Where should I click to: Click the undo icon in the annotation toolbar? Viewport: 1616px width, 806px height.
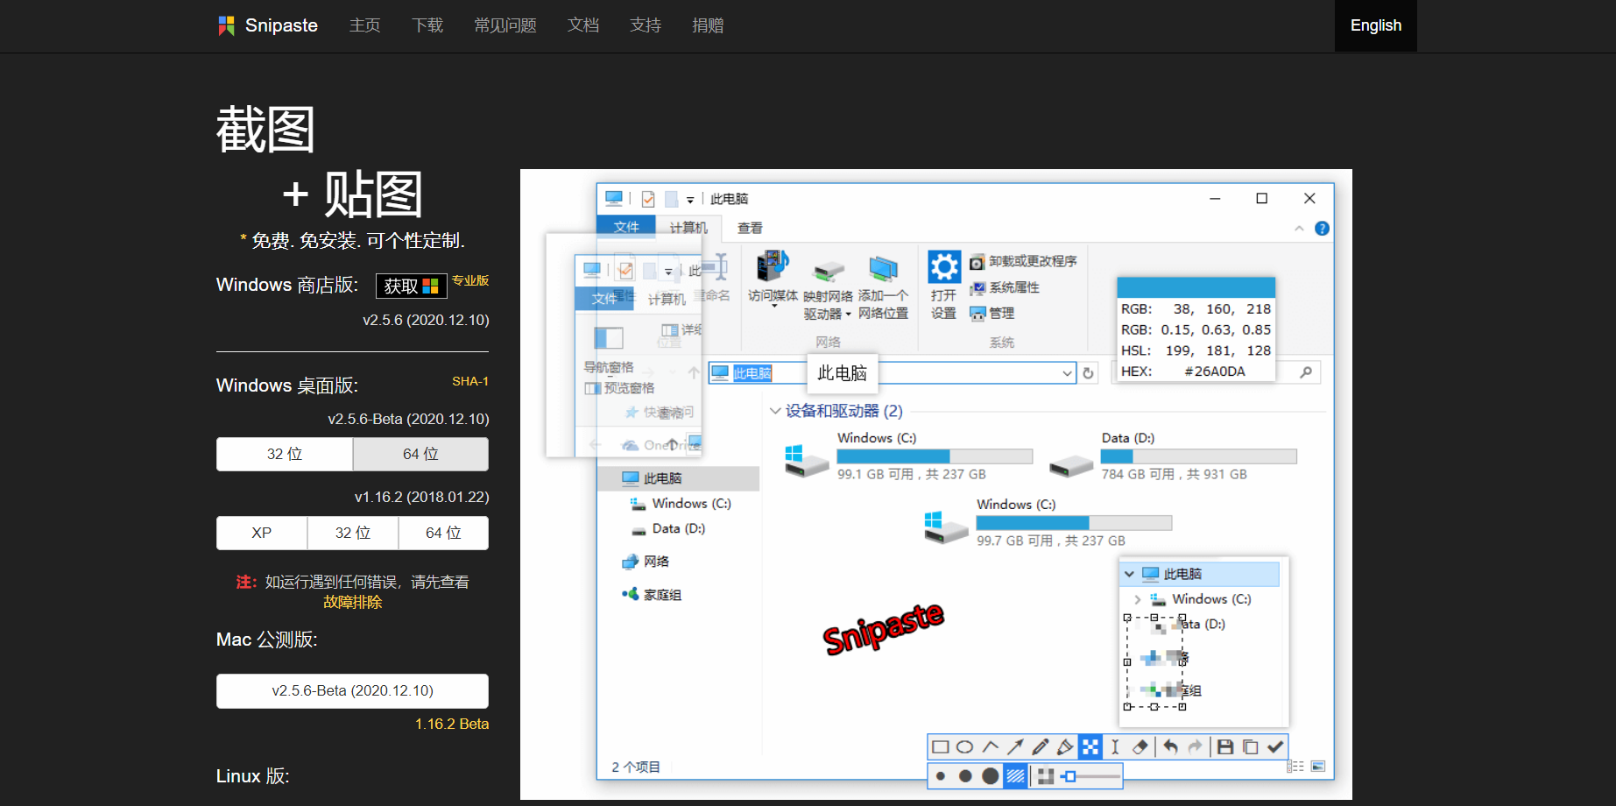click(x=1169, y=746)
